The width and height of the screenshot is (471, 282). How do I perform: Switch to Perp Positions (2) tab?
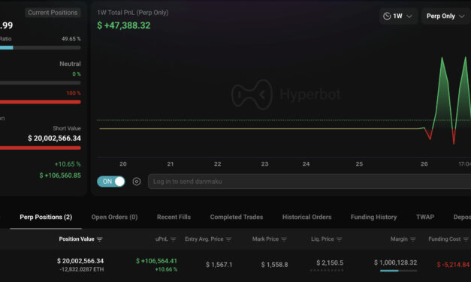click(46, 217)
